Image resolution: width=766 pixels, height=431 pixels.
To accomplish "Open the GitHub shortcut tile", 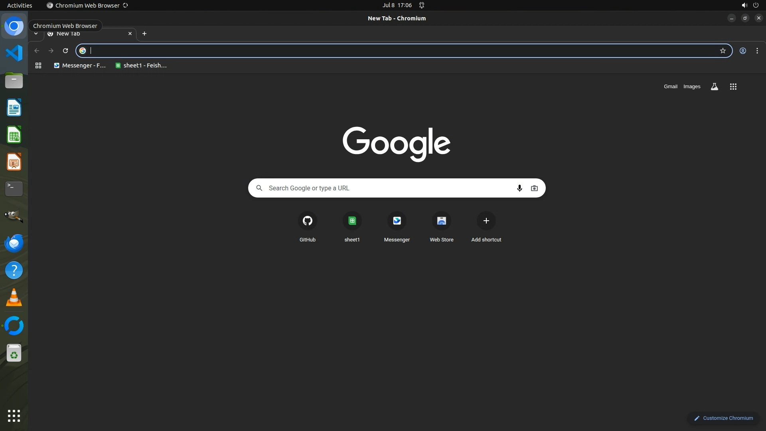I will pos(307,221).
